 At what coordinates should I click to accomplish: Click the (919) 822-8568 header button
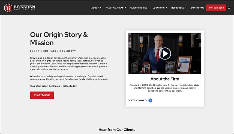[x=216, y=8]
